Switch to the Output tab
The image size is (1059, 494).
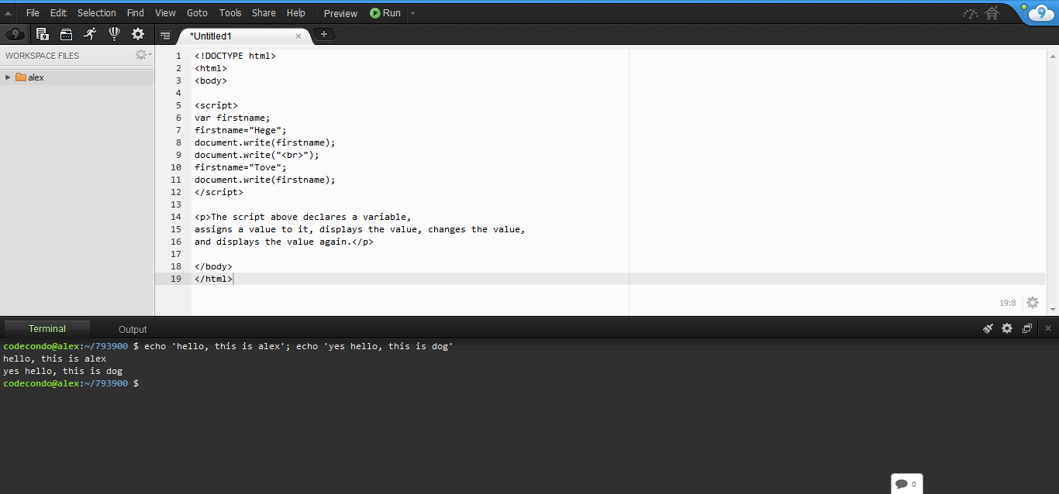pyautogui.click(x=133, y=329)
